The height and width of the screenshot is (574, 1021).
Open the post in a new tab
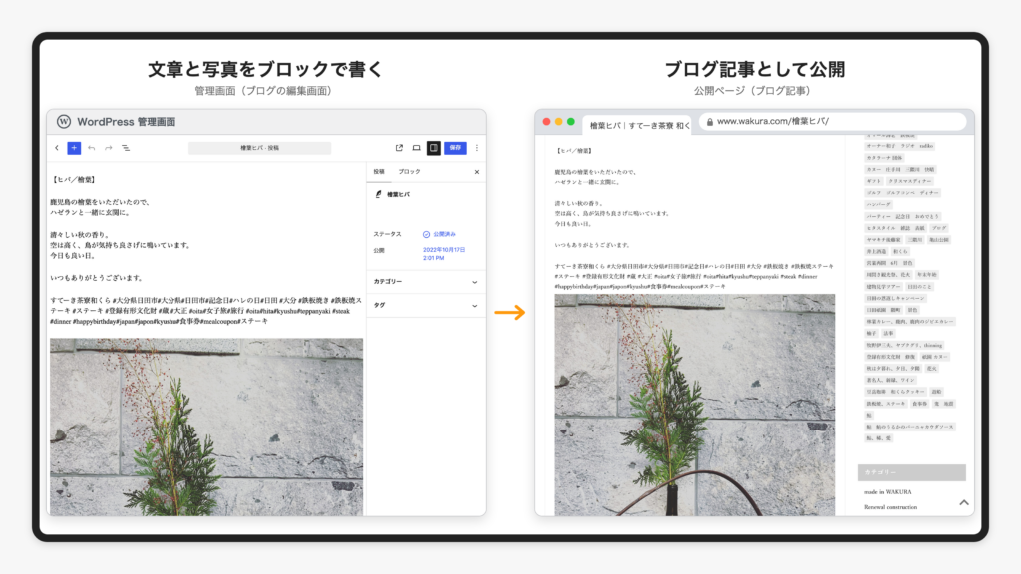click(x=399, y=148)
